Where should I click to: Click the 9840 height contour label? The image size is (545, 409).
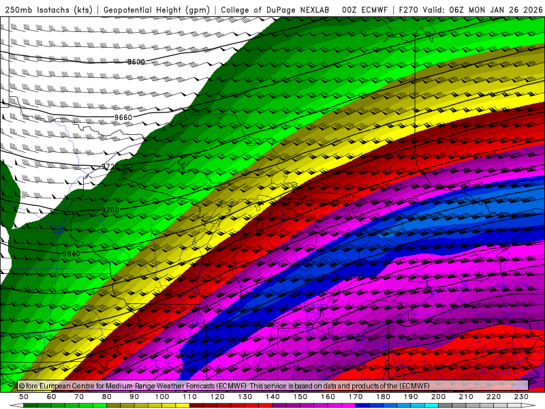pos(72,254)
